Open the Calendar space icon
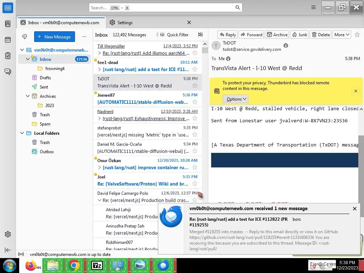 click(x=8, y=40)
